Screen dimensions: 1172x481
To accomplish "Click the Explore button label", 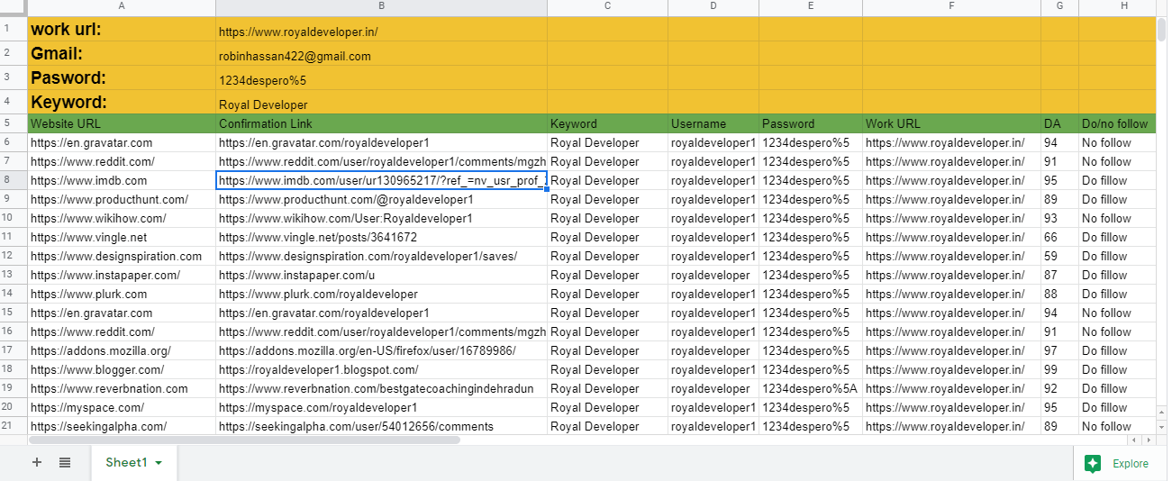I will pyautogui.click(x=1130, y=464).
